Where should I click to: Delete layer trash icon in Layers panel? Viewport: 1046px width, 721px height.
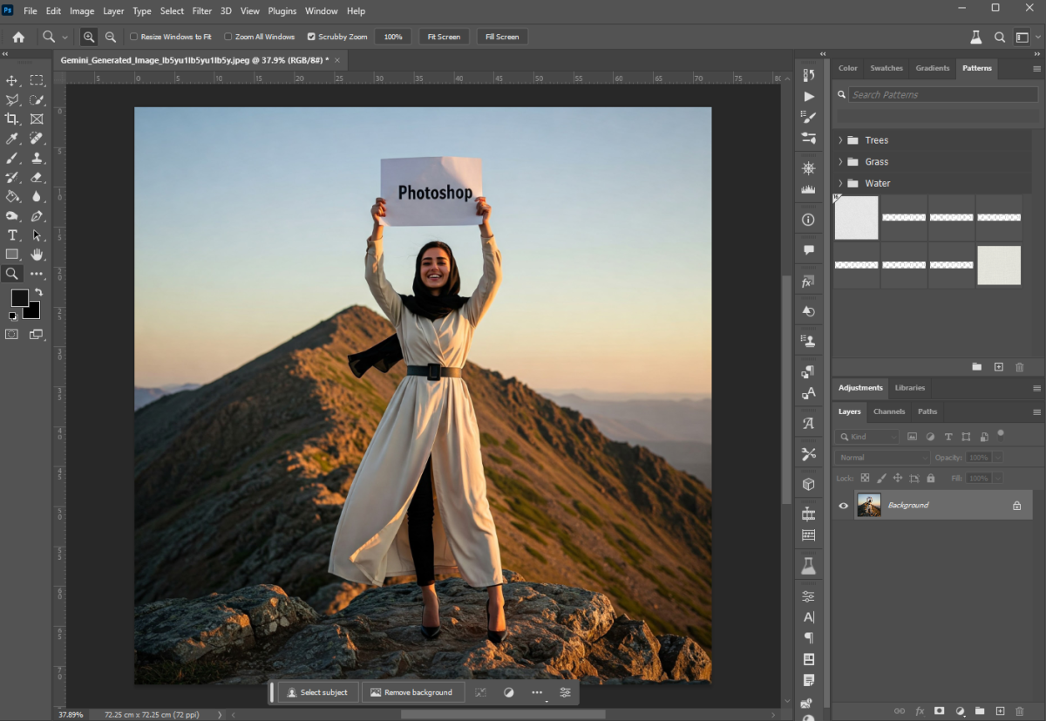click(1020, 711)
